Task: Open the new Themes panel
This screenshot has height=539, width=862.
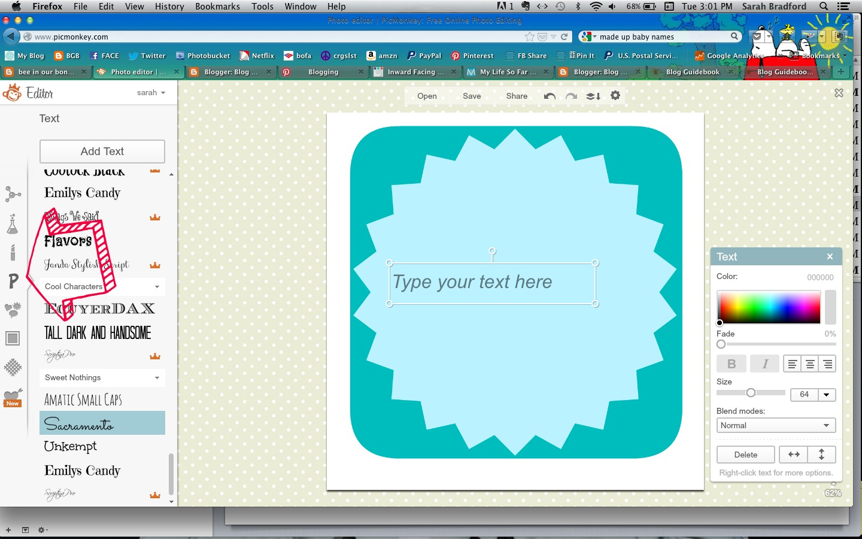Action: (x=13, y=396)
